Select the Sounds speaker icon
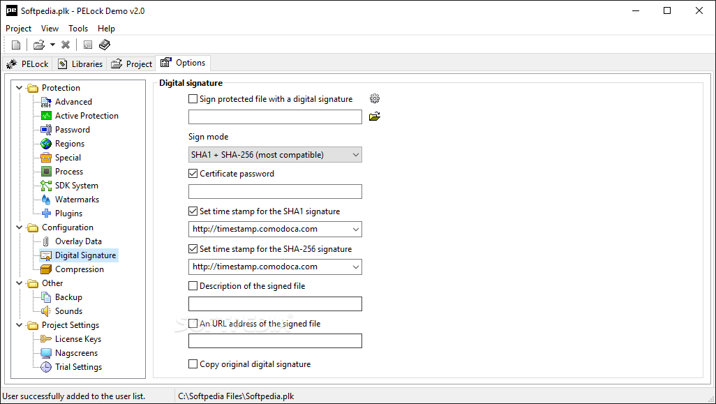The image size is (716, 404). (46, 311)
